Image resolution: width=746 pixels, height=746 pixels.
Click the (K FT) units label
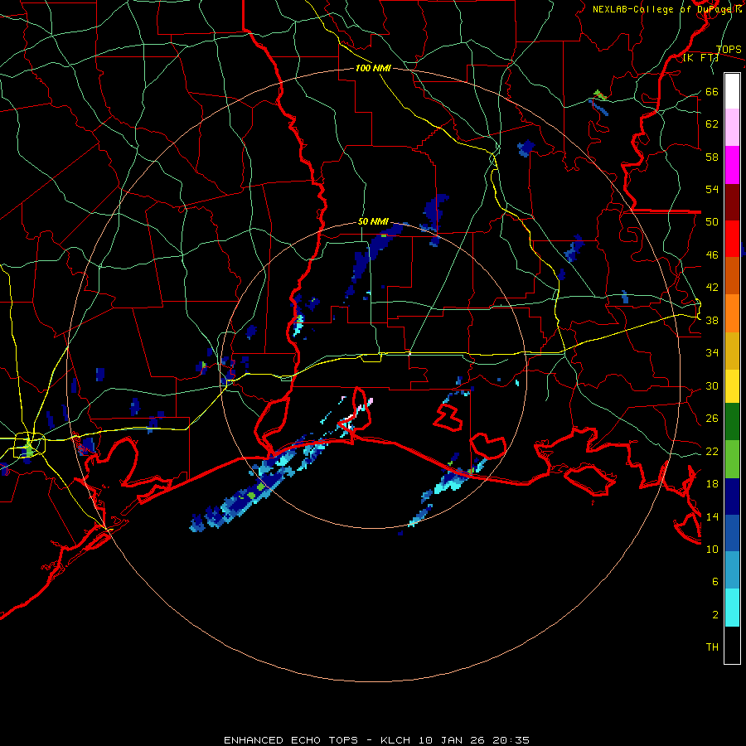point(700,58)
